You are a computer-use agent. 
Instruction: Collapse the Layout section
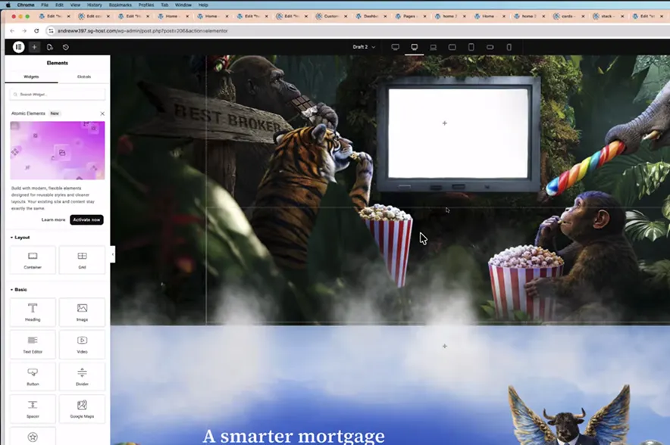[x=20, y=237]
